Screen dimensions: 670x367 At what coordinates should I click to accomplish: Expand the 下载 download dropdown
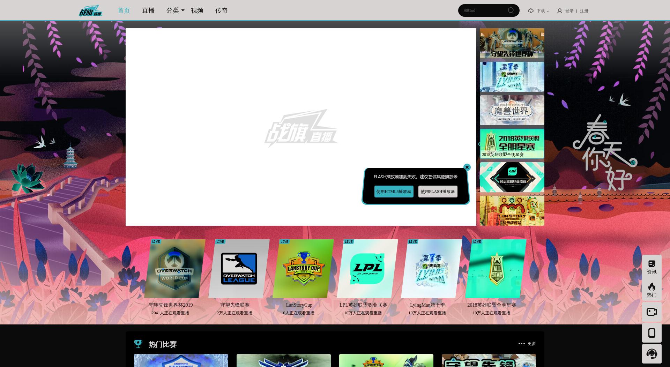543,11
